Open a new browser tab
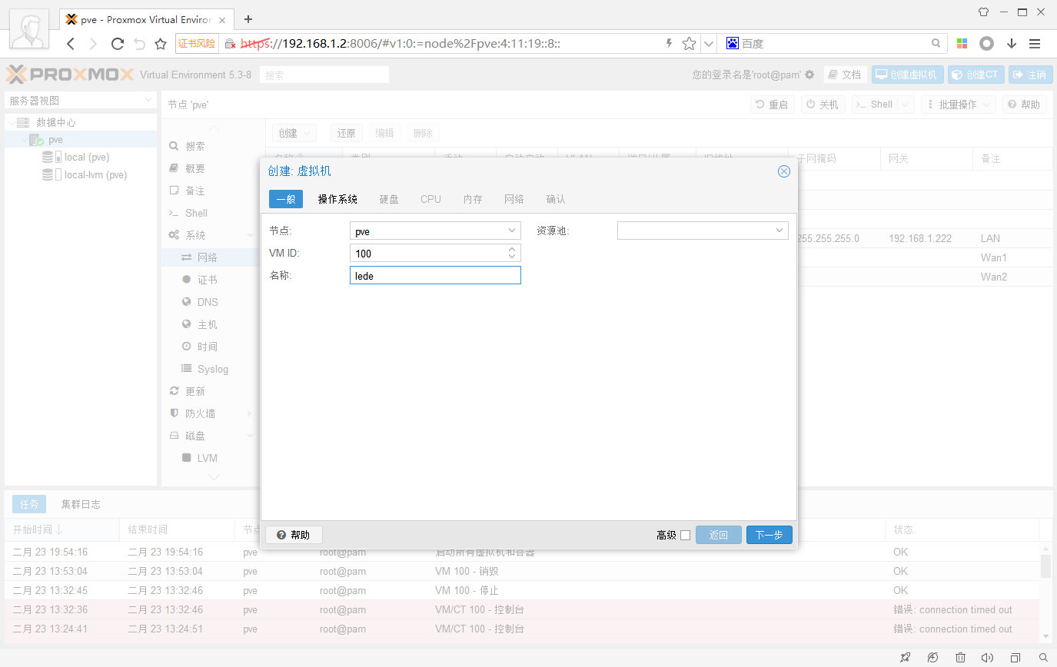The height and width of the screenshot is (667, 1057). [248, 19]
